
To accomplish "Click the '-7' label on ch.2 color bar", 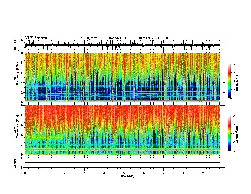I will 234,151.
